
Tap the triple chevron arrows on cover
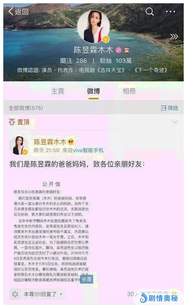pos(174,37)
